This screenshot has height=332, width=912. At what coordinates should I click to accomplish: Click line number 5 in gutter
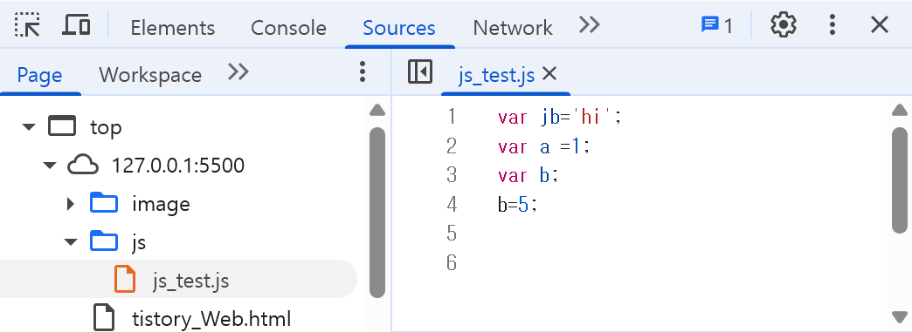pyautogui.click(x=452, y=234)
